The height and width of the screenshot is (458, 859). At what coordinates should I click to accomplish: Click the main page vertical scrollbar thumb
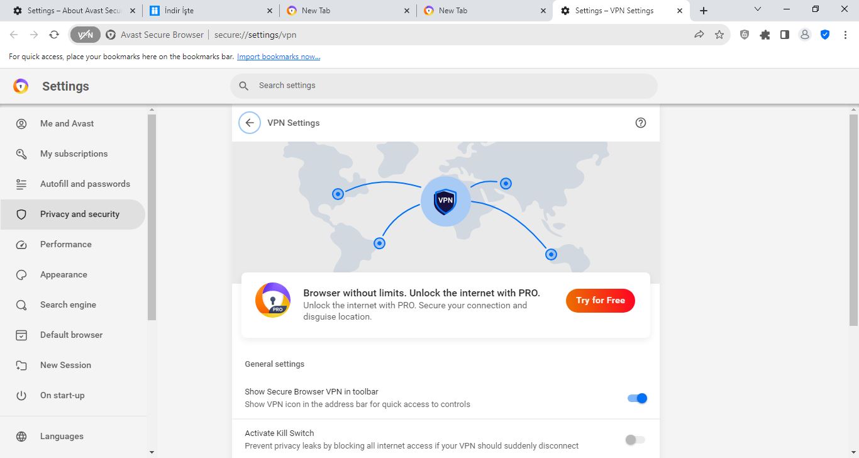(x=853, y=220)
